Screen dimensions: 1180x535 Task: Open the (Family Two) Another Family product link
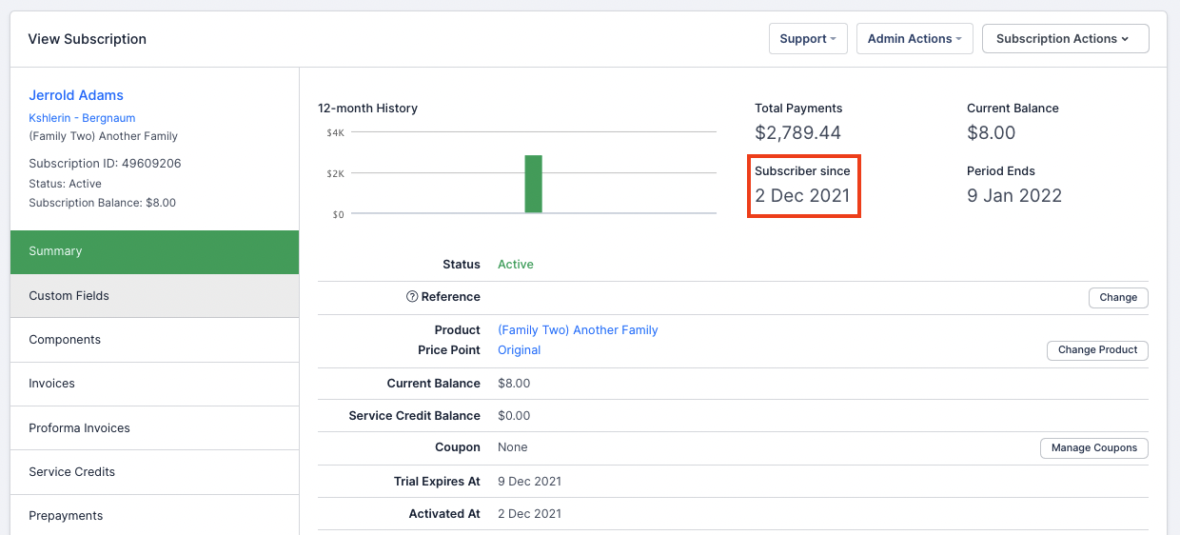click(578, 330)
